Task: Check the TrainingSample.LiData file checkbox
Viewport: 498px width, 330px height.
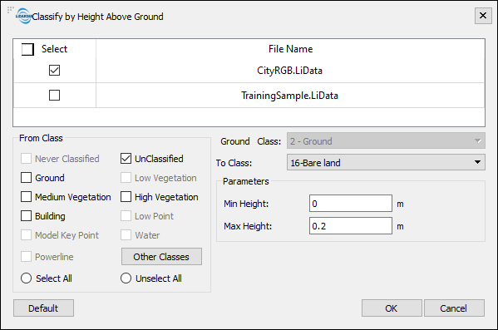Action: coord(54,95)
